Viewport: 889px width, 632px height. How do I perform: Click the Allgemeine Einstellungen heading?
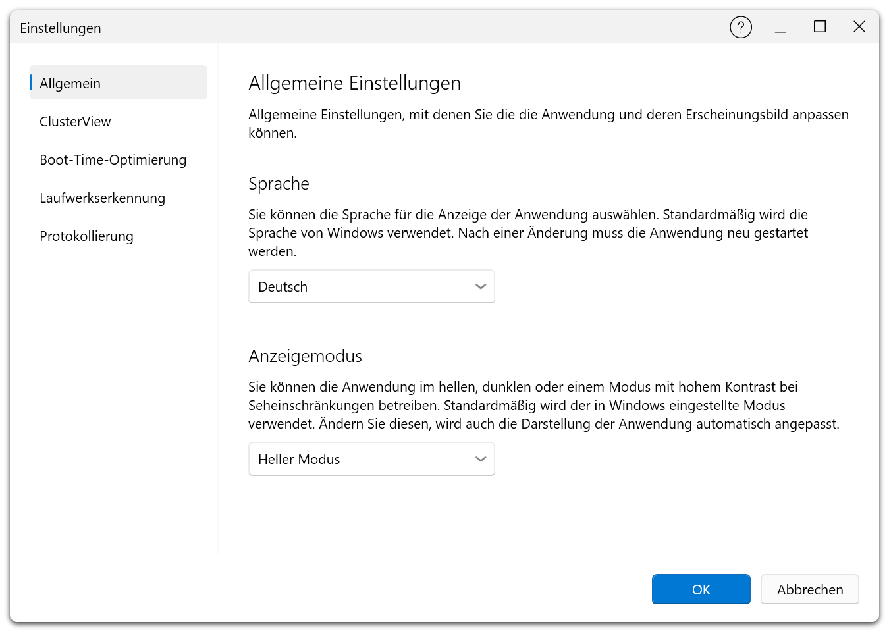pyautogui.click(x=354, y=83)
